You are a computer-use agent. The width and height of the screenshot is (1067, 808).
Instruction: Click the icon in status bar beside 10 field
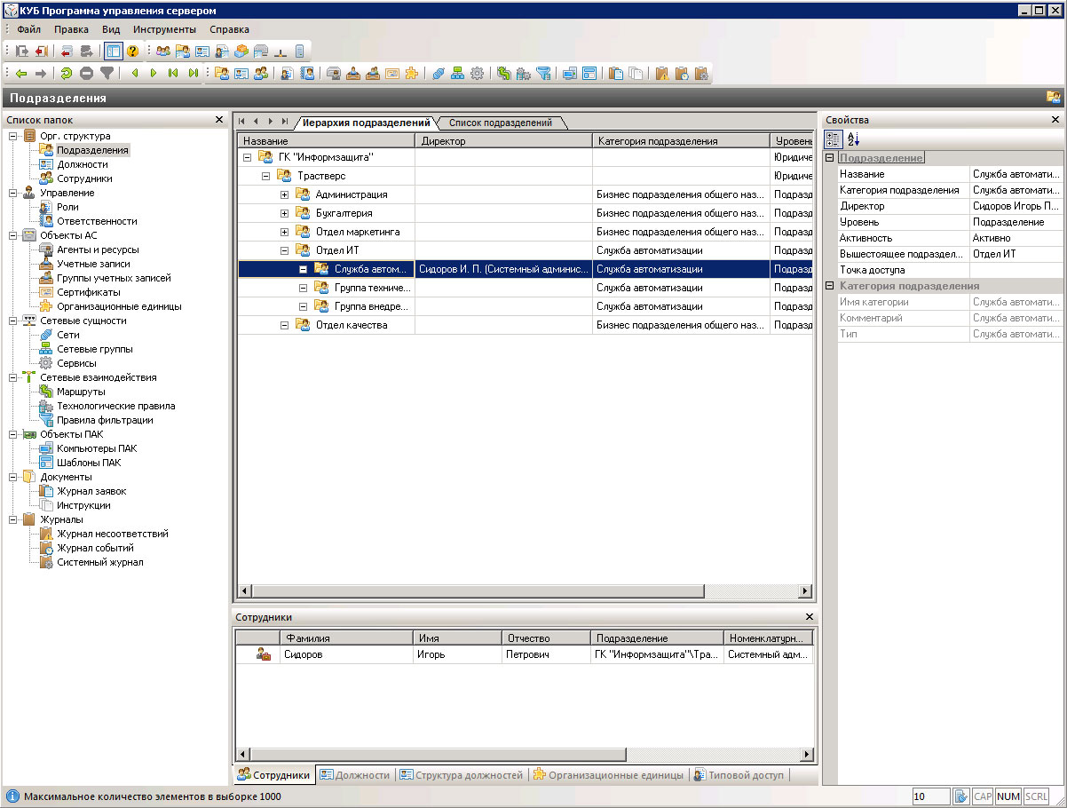[961, 796]
